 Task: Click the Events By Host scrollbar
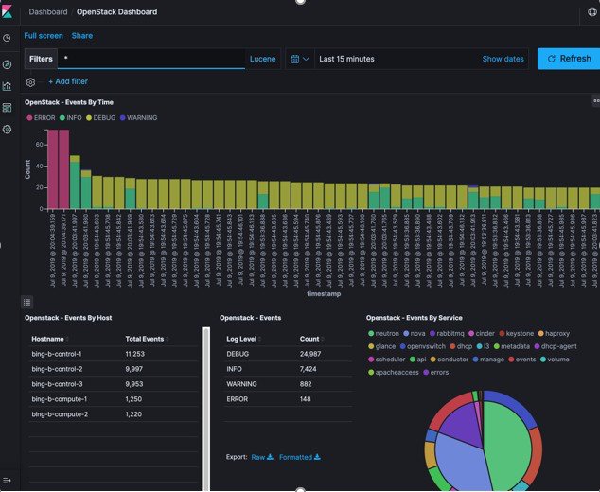(206, 409)
